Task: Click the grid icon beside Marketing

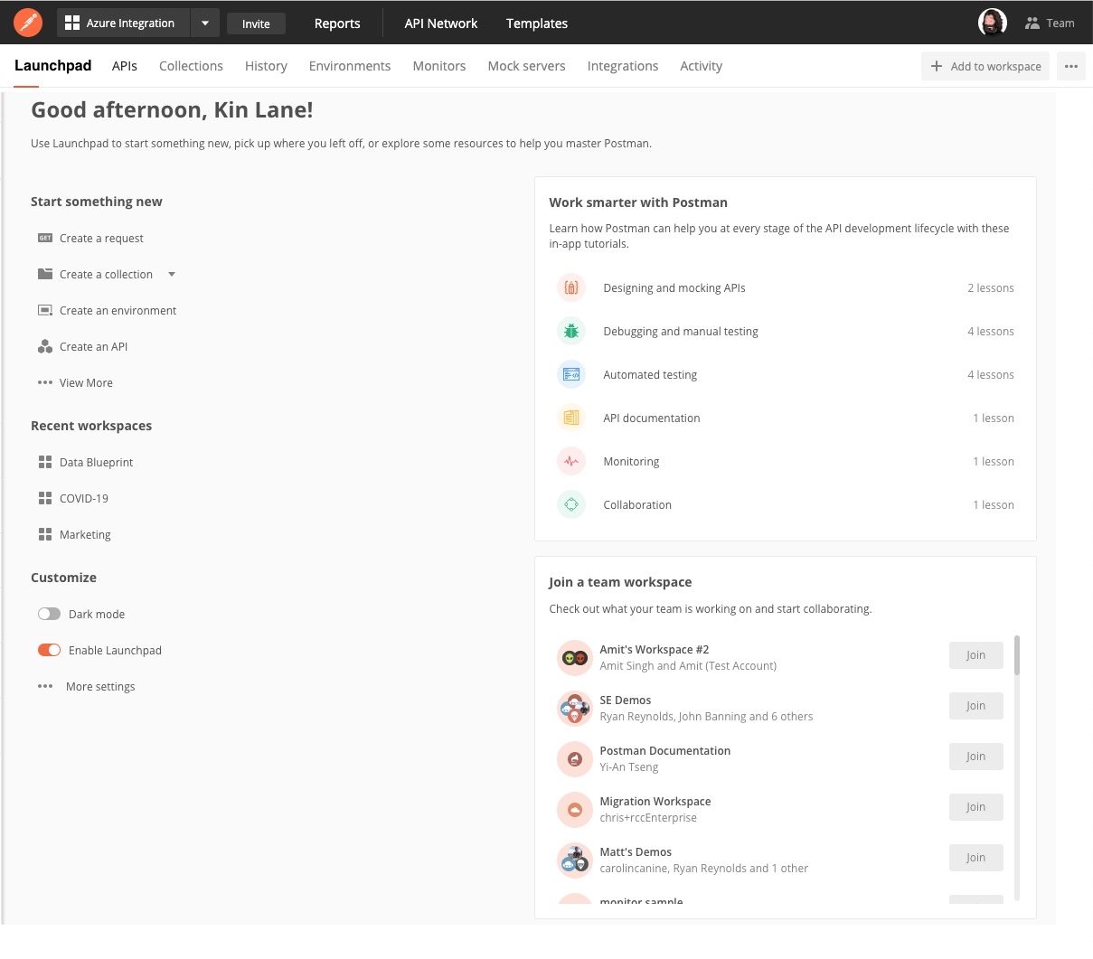Action: tap(45, 534)
